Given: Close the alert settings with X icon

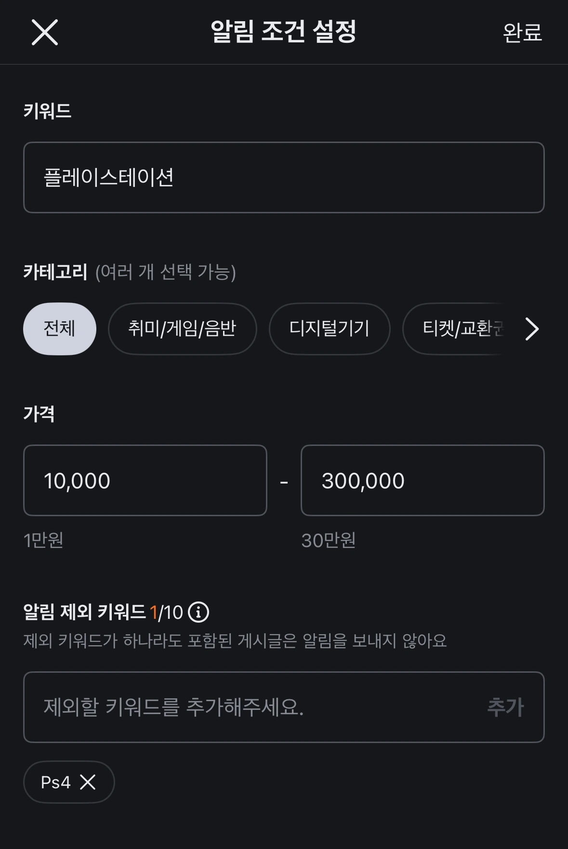Looking at the screenshot, I should (x=45, y=32).
